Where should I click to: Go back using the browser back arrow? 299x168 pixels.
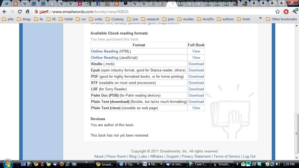click(x=4, y=12)
